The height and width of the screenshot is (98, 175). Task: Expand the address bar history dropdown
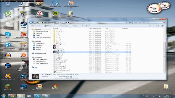point(127,23)
